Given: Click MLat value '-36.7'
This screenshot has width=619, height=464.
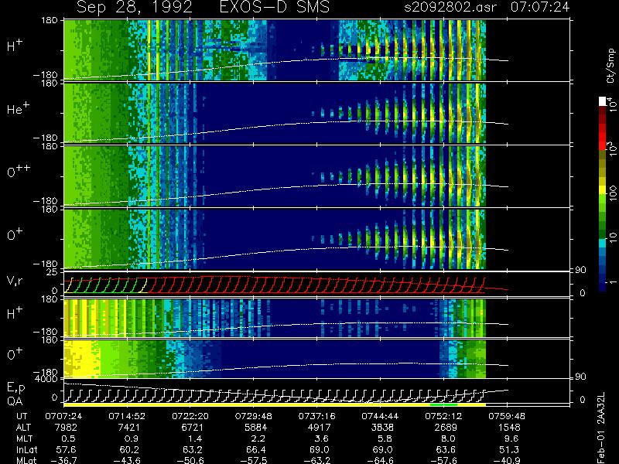Looking at the screenshot, I should [63, 460].
